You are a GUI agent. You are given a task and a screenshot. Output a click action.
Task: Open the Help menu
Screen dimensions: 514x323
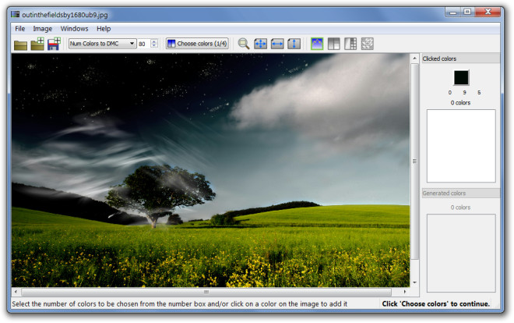pos(104,29)
